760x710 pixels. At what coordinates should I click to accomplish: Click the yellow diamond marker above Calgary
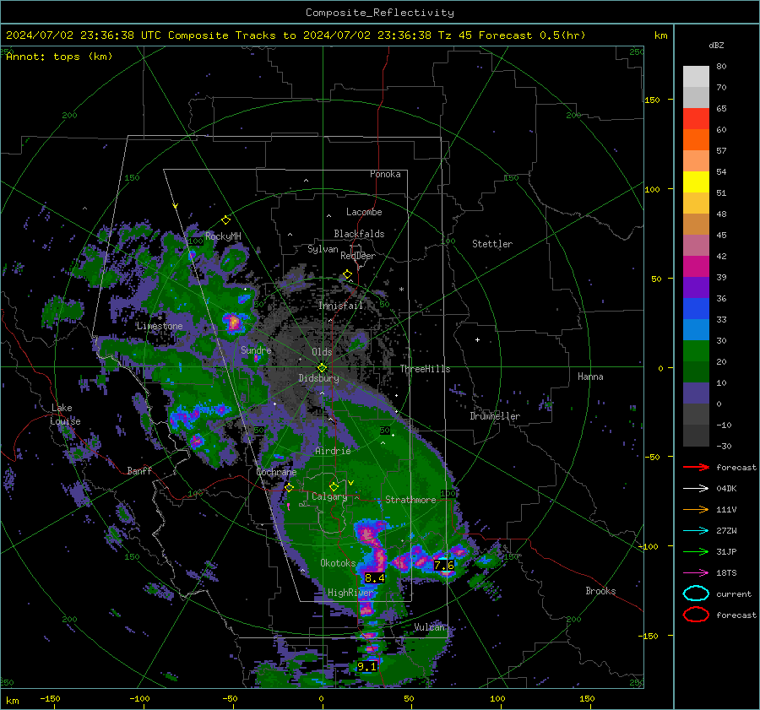334,486
